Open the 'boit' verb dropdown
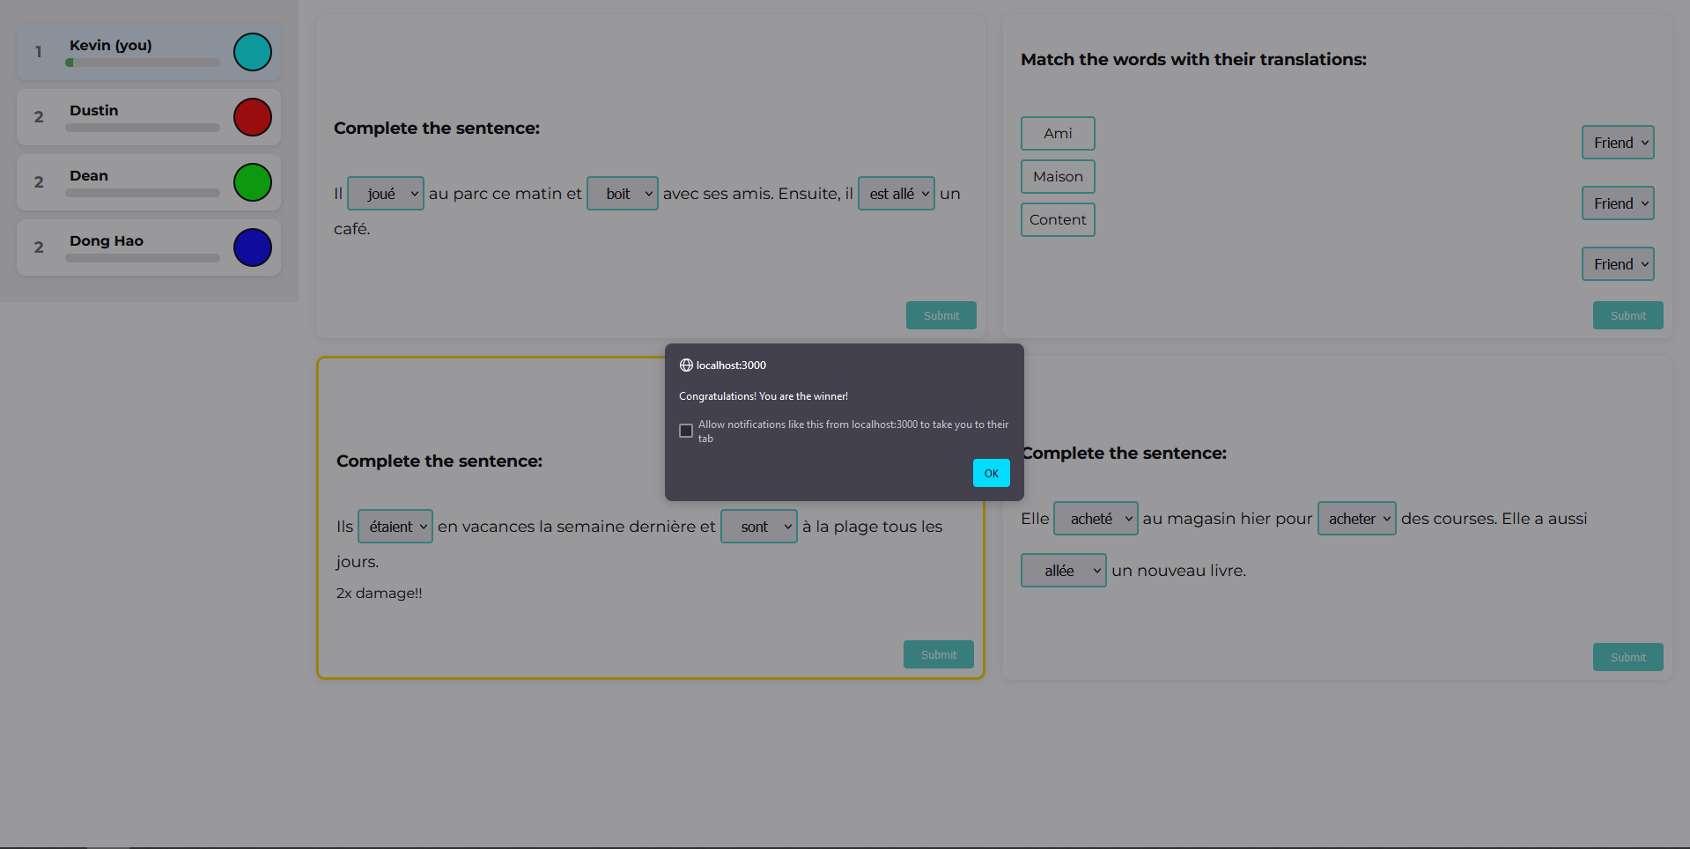The image size is (1690, 849). click(623, 194)
